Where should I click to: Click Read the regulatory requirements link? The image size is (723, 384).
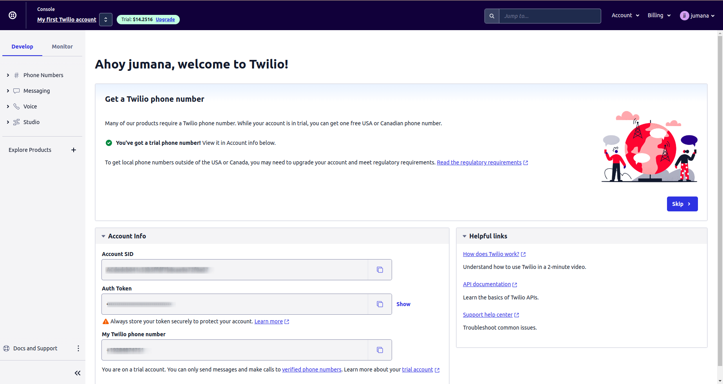[x=479, y=162]
